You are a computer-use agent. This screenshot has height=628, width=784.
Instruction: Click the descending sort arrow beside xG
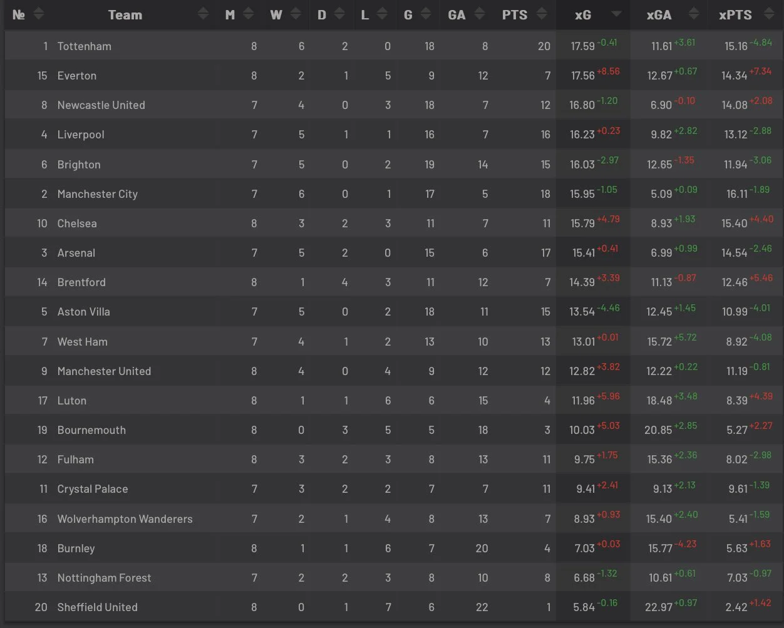616,14
